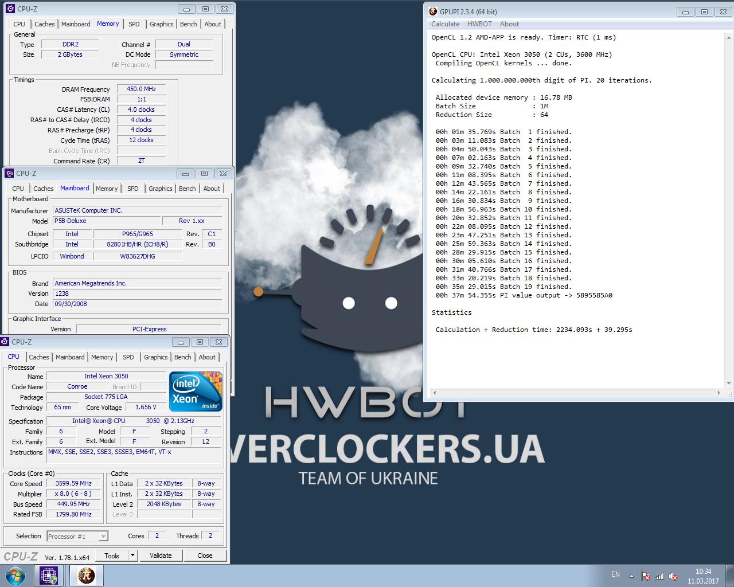Click the CAS# Latency value 4.0 clocks
Screen dimensions: 734x587
tap(141, 109)
